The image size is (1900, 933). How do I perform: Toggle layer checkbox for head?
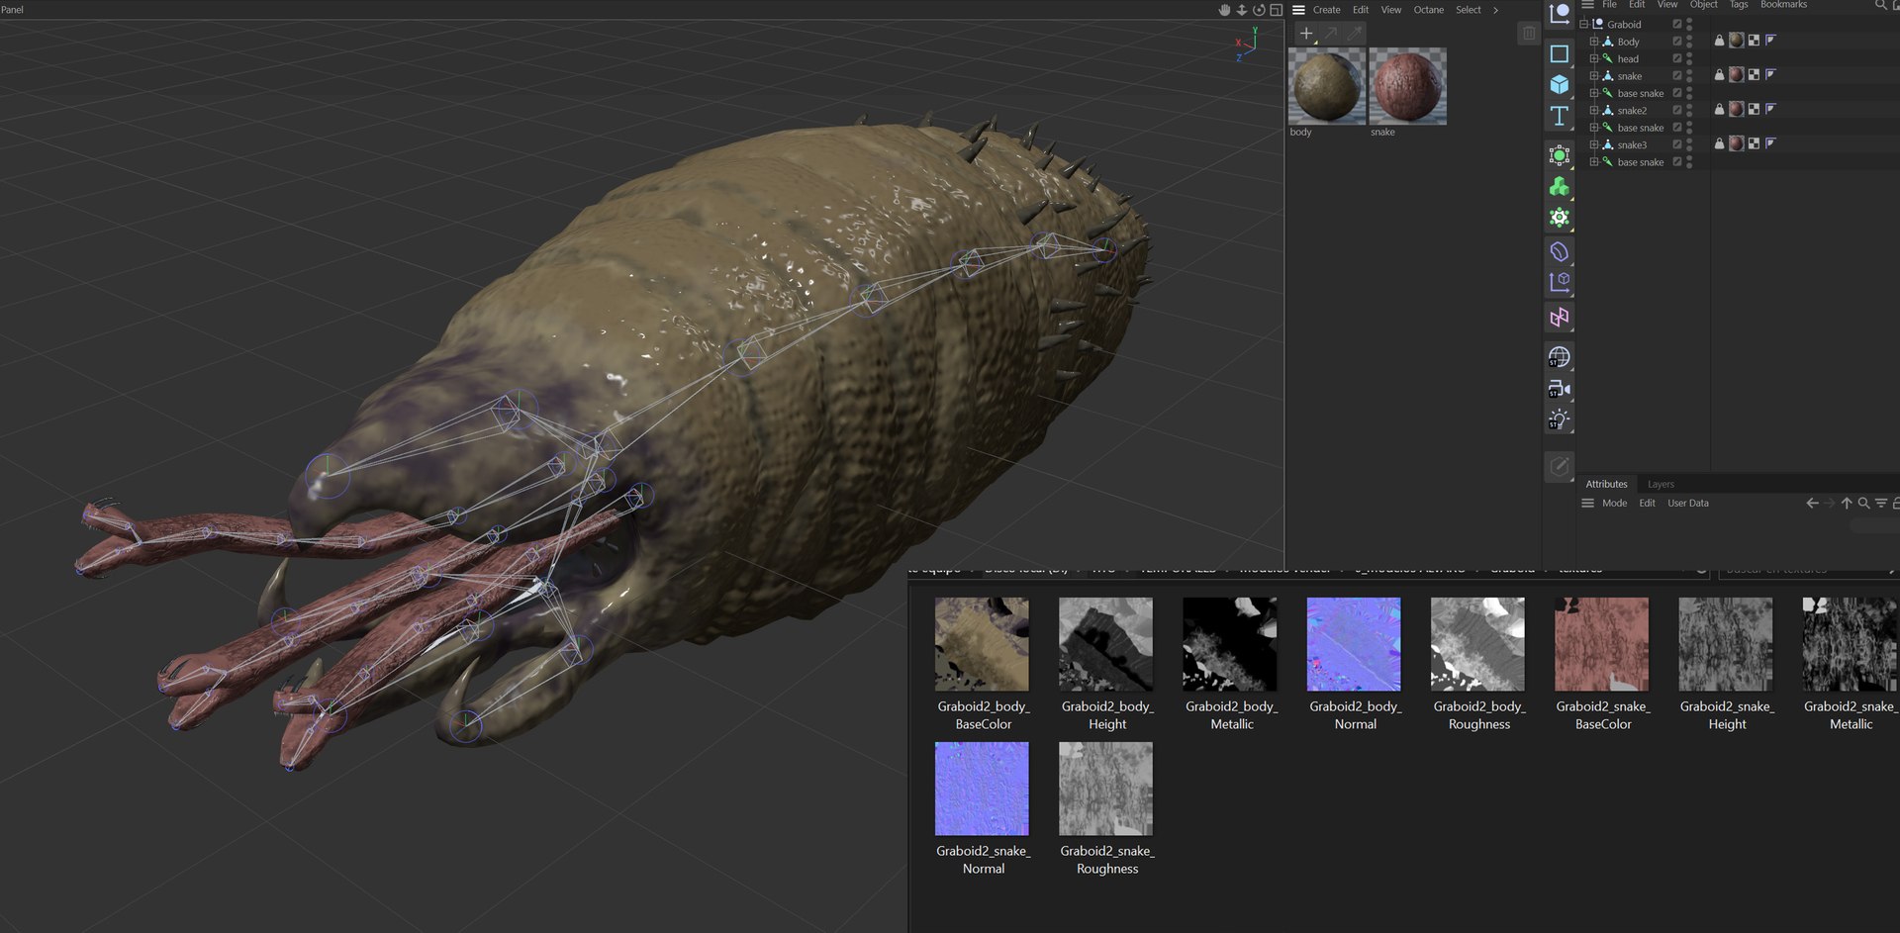click(x=1677, y=58)
